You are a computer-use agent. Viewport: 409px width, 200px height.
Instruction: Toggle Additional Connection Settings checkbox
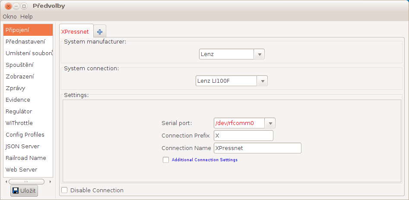166,160
